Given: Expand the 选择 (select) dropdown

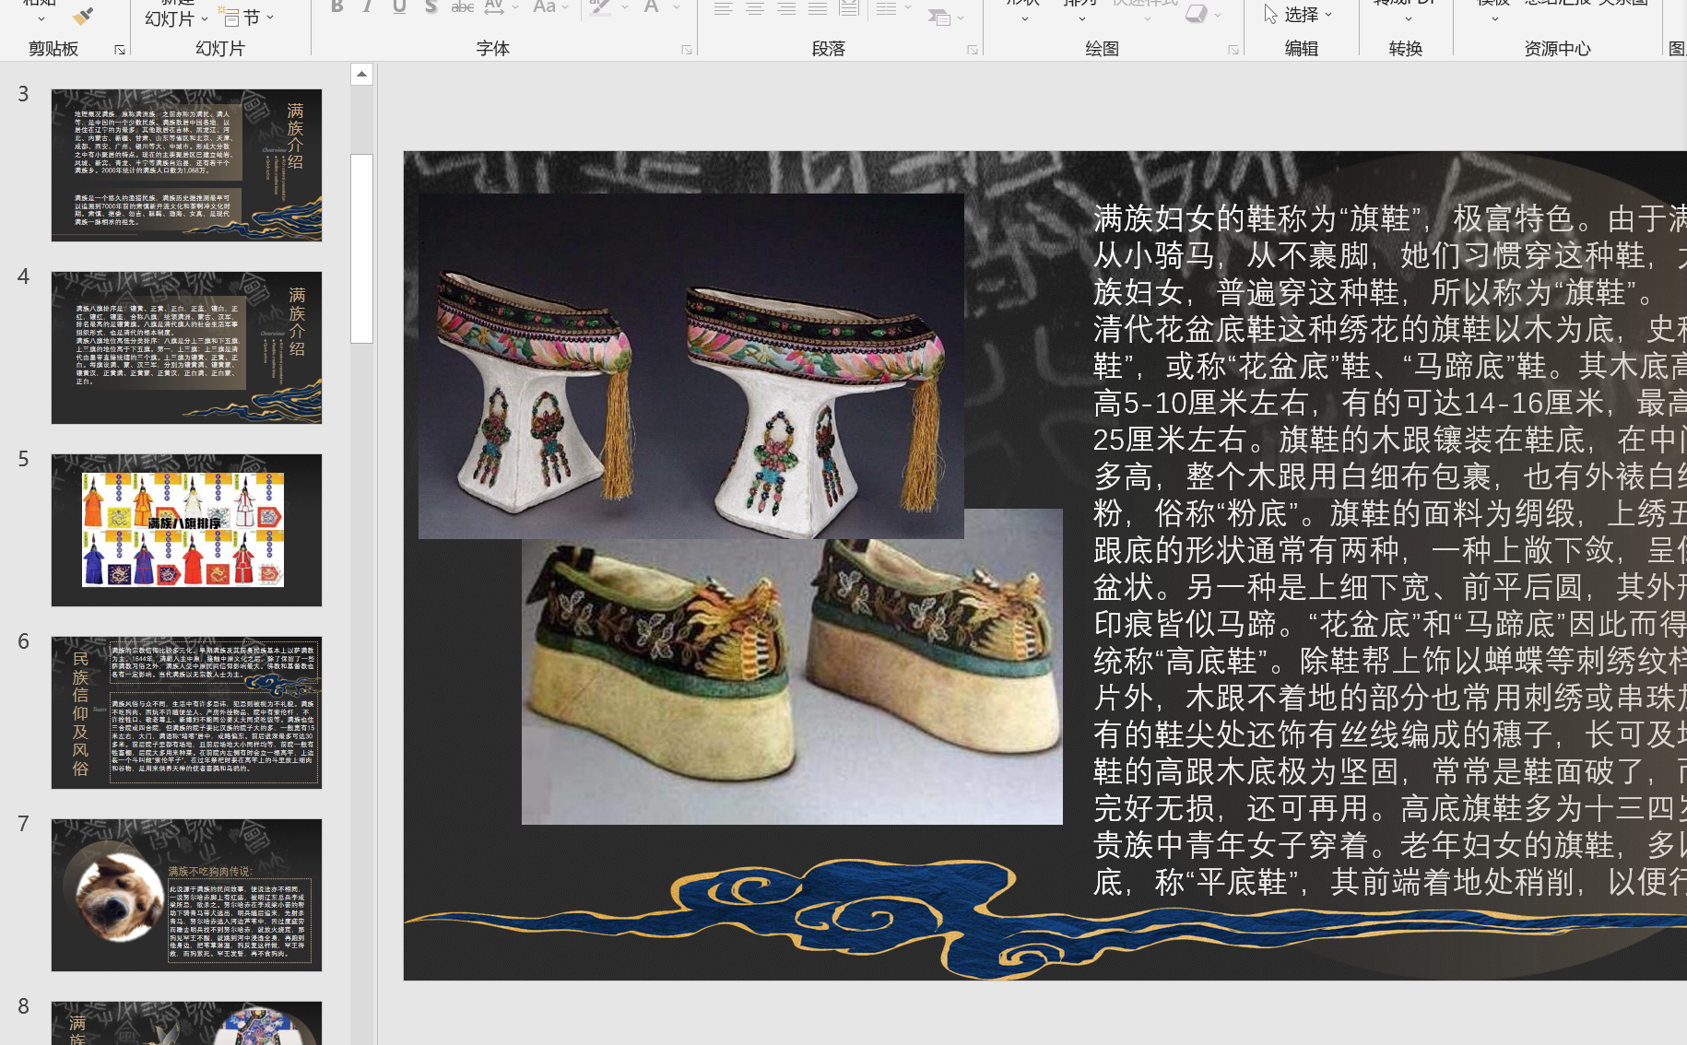Looking at the screenshot, I should pos(1299,15).
